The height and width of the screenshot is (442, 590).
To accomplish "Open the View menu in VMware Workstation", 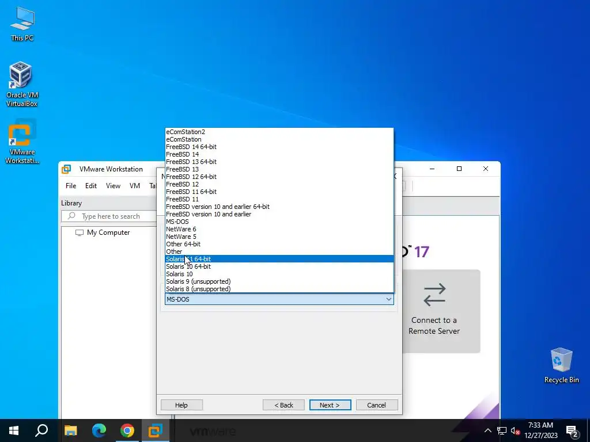I will [x=113, y=186].
